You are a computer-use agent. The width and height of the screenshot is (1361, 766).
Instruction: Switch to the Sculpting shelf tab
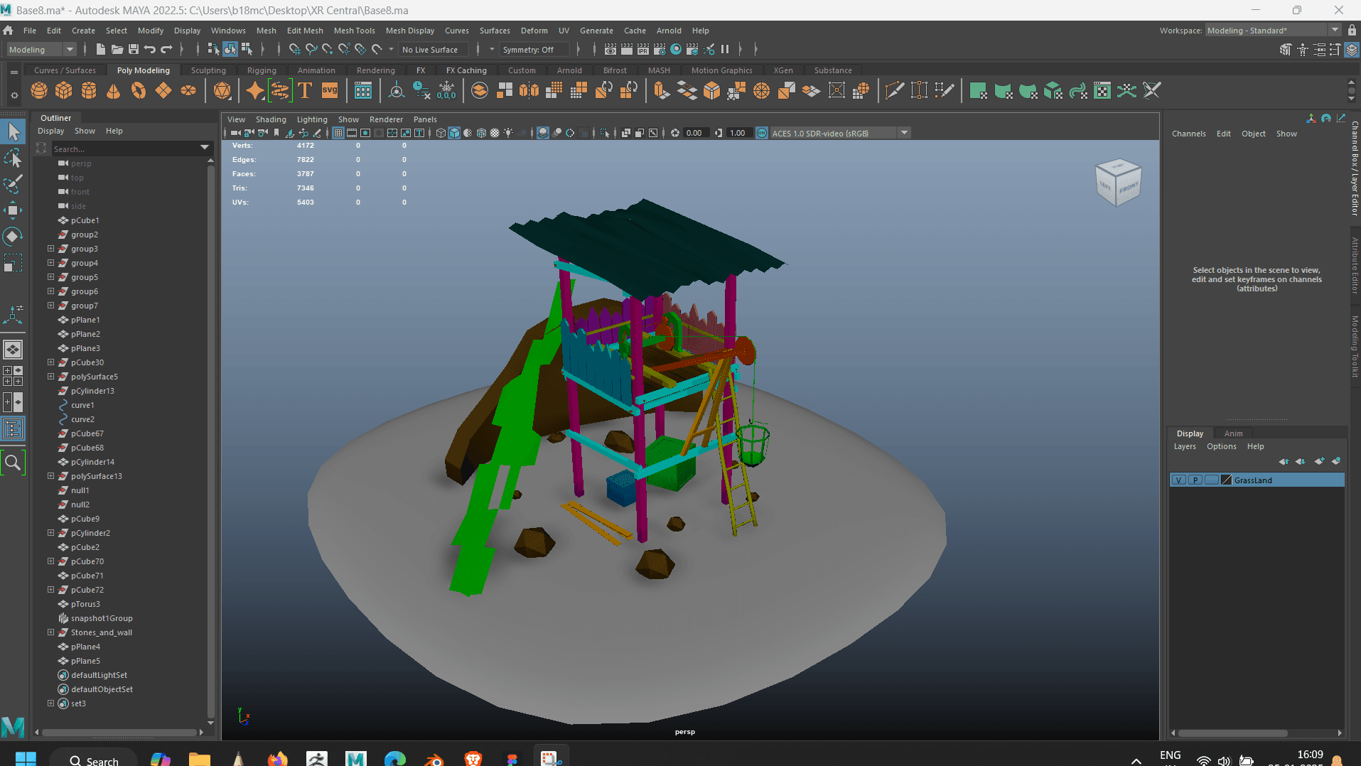tap(208, 70)
